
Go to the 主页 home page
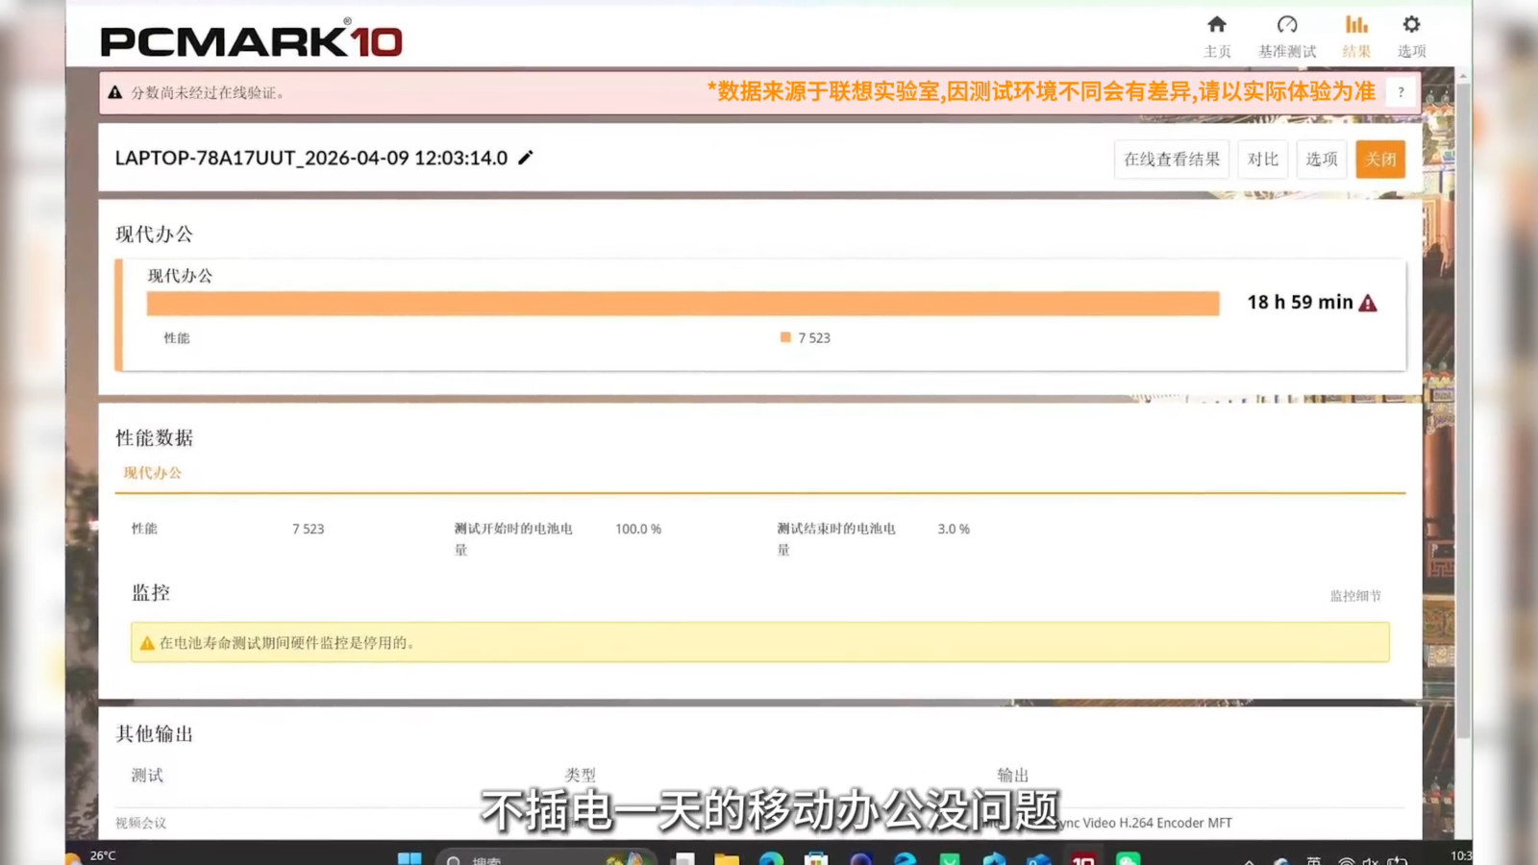(1217, 37)
